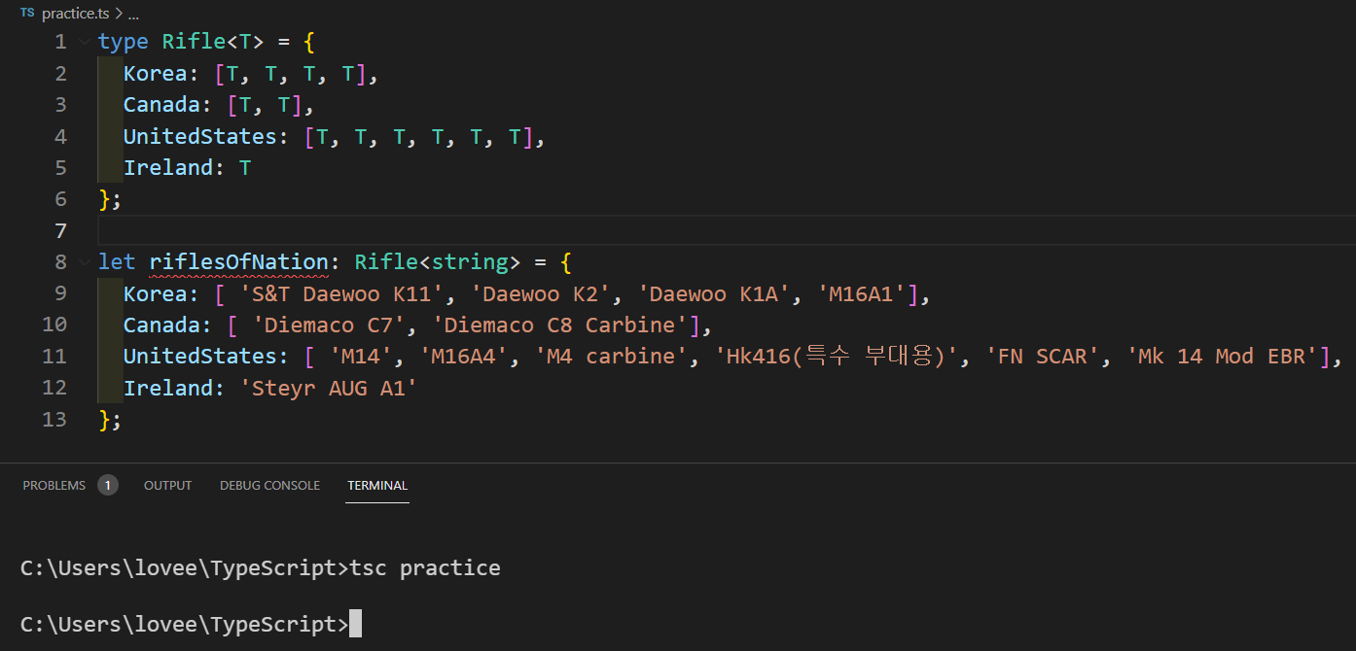The width and height of the screenshot is (1356, 651).
Task: Click the closing brace on line 6
Action: [104, 199]
